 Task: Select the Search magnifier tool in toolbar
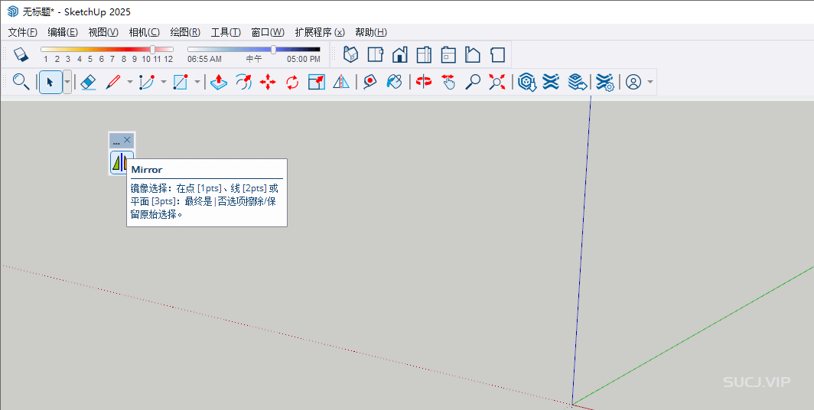pyautogui.click(x=21, y=82)
